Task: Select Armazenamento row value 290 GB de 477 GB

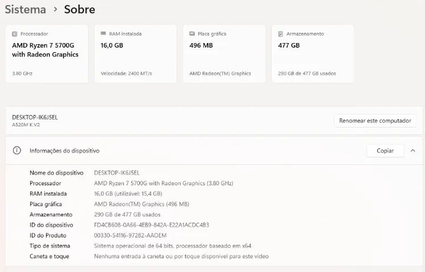Action: (127, 214)
